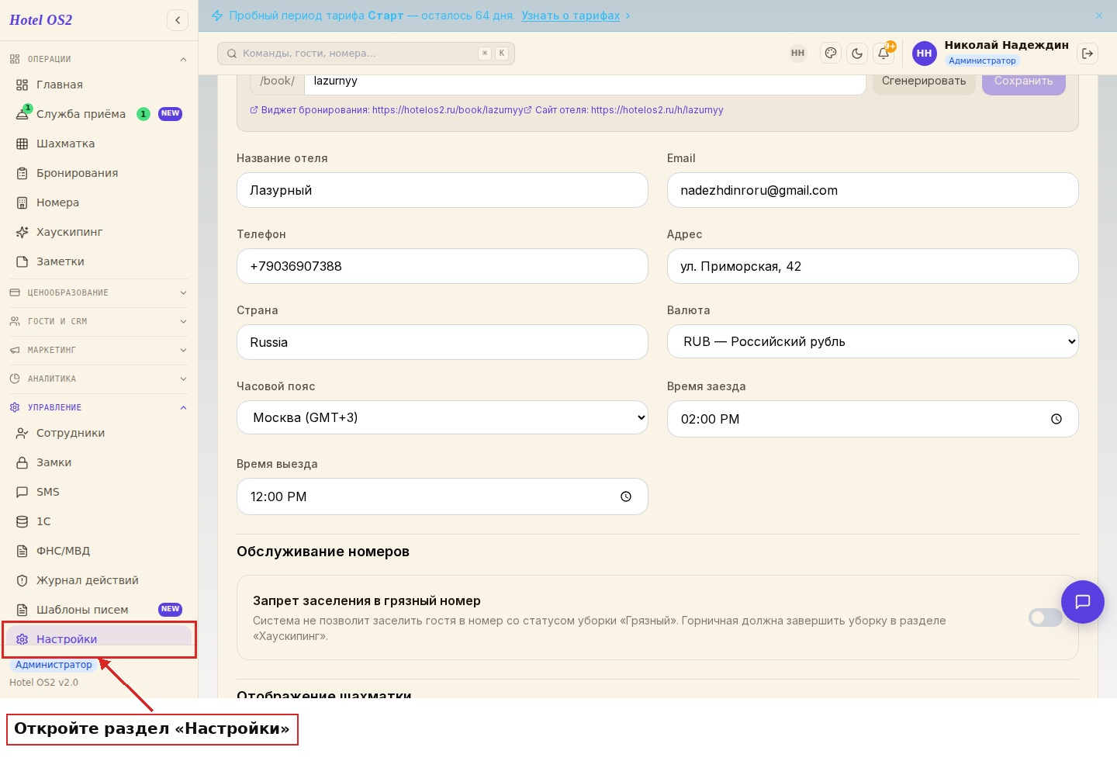The image size is (1117, 768).
Task: Close the trial period banner
Action: click(1099, 16)
